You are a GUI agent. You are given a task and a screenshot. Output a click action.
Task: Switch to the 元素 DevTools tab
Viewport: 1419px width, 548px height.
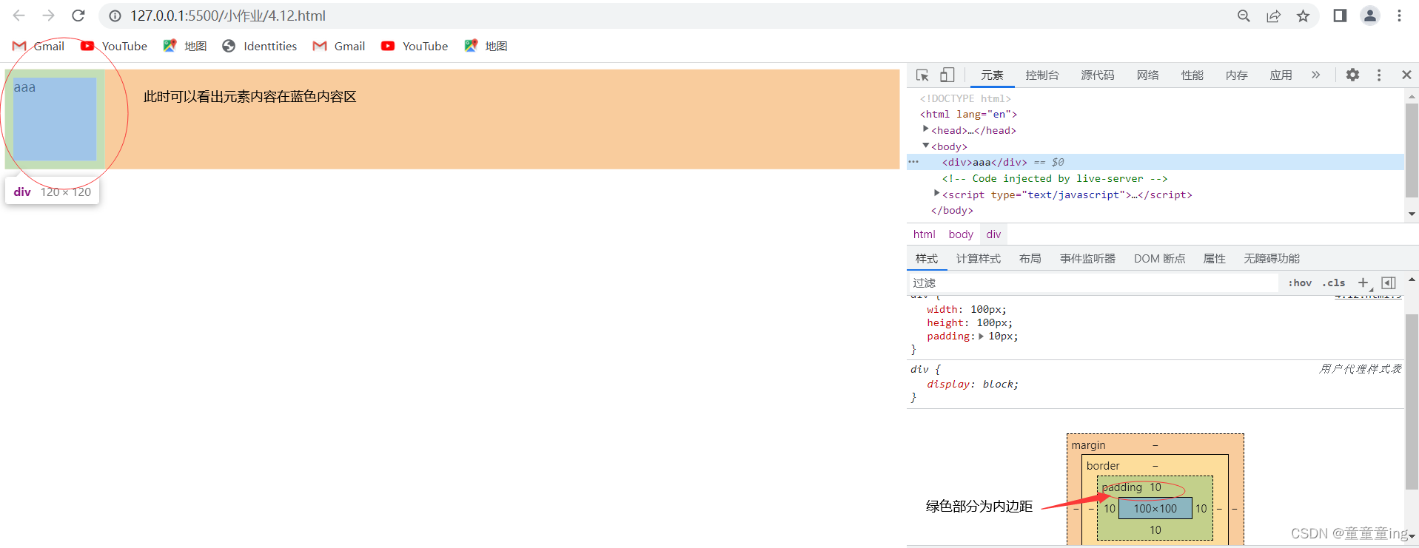992,75
